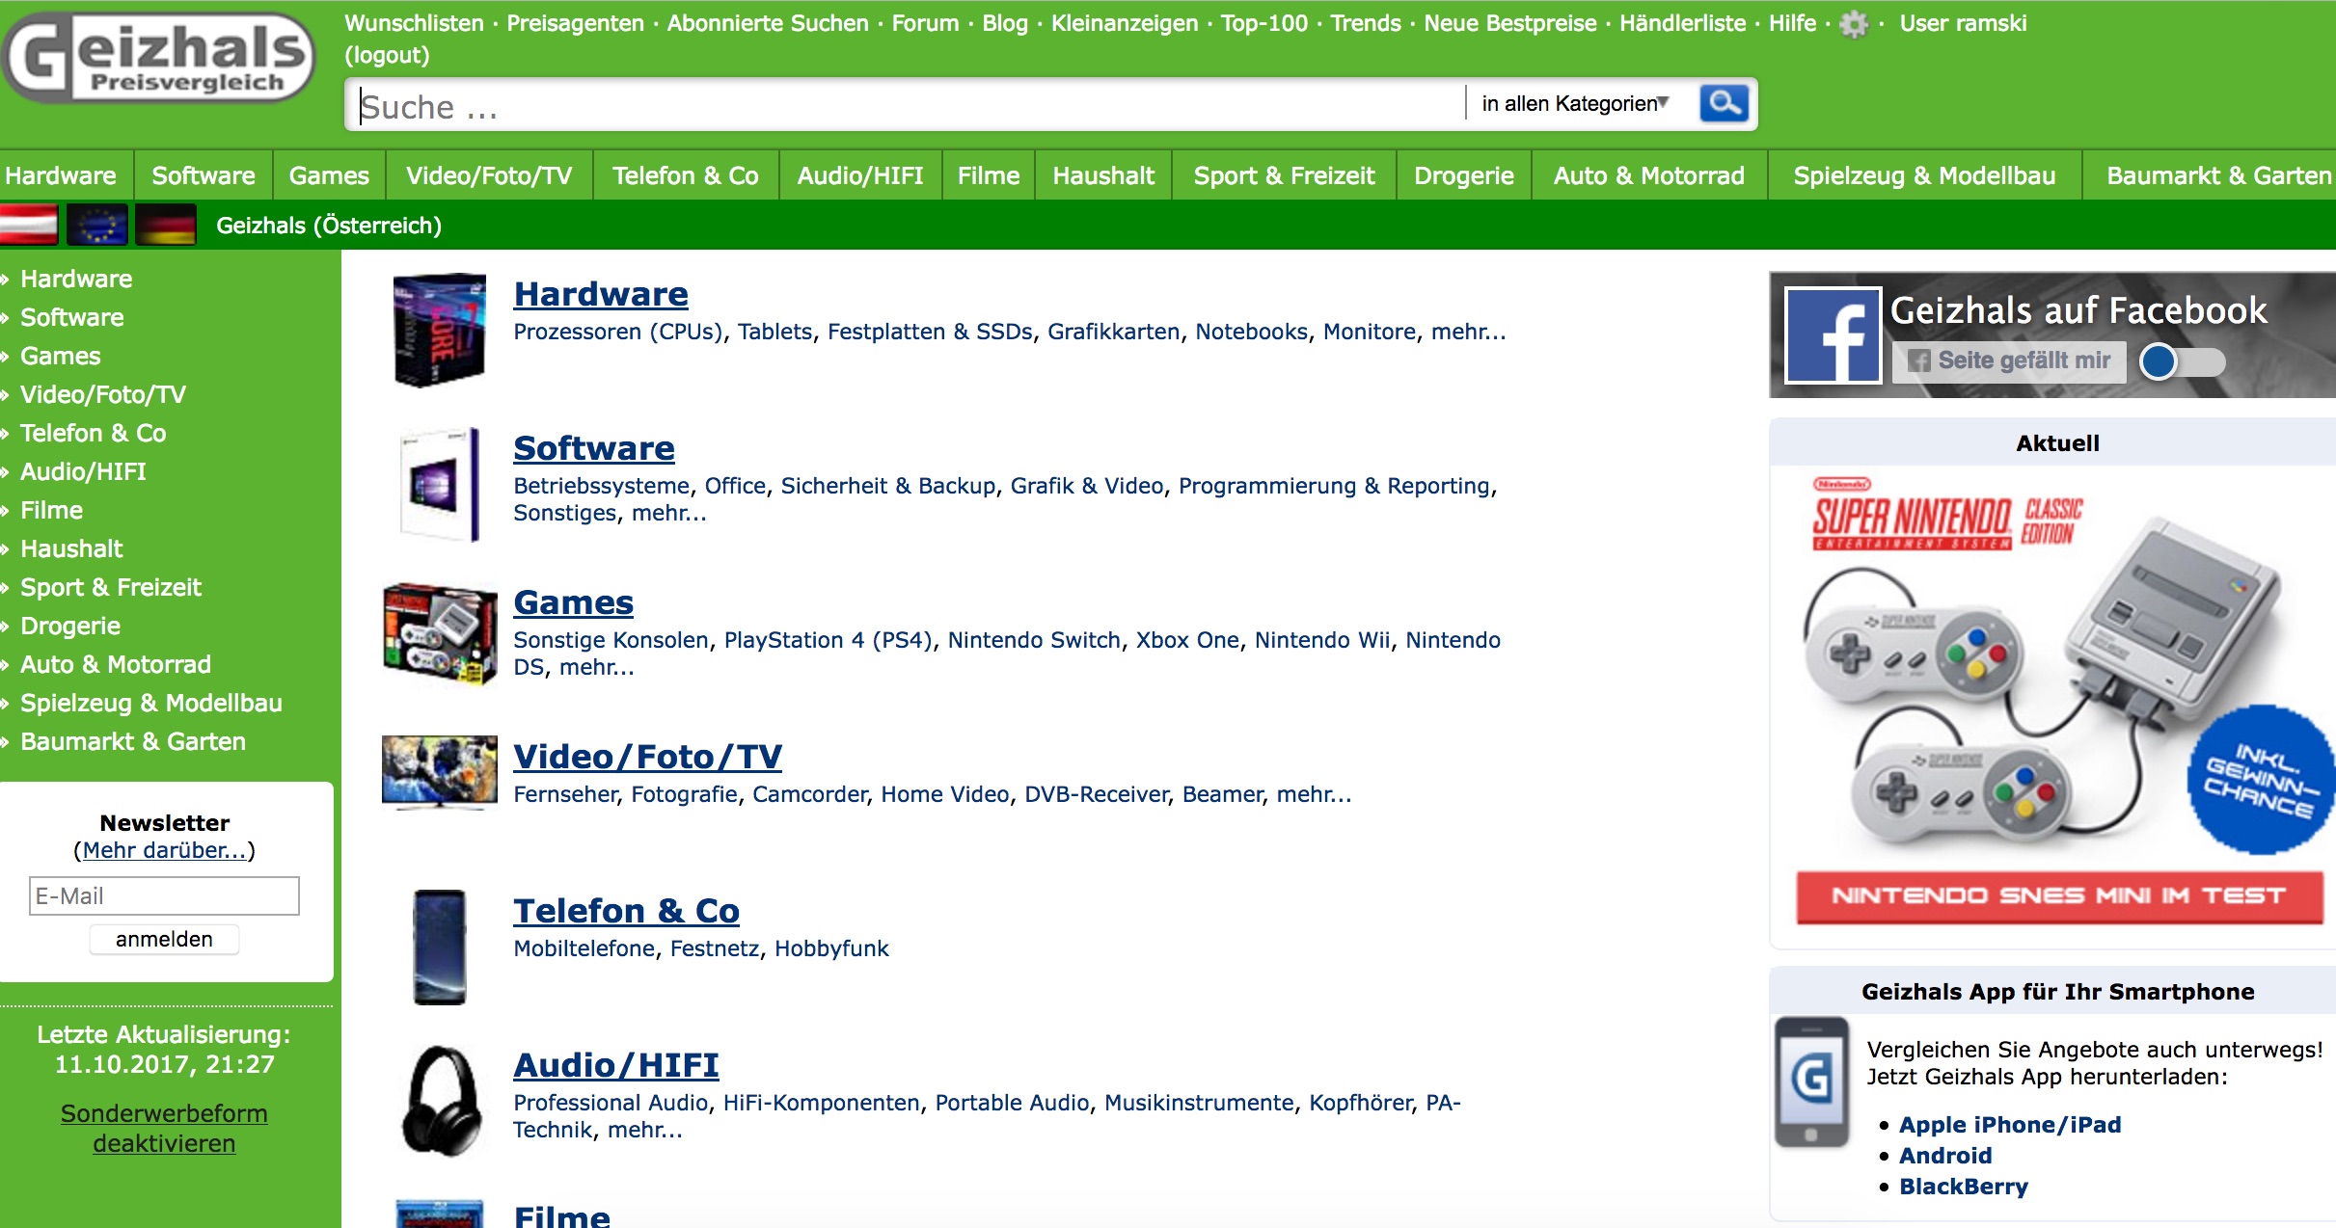The height and width of the screenshot is (1228, 2336).
Task: Open Auto & Motorrad tab in navigation bar
Action: (1649, 175)
